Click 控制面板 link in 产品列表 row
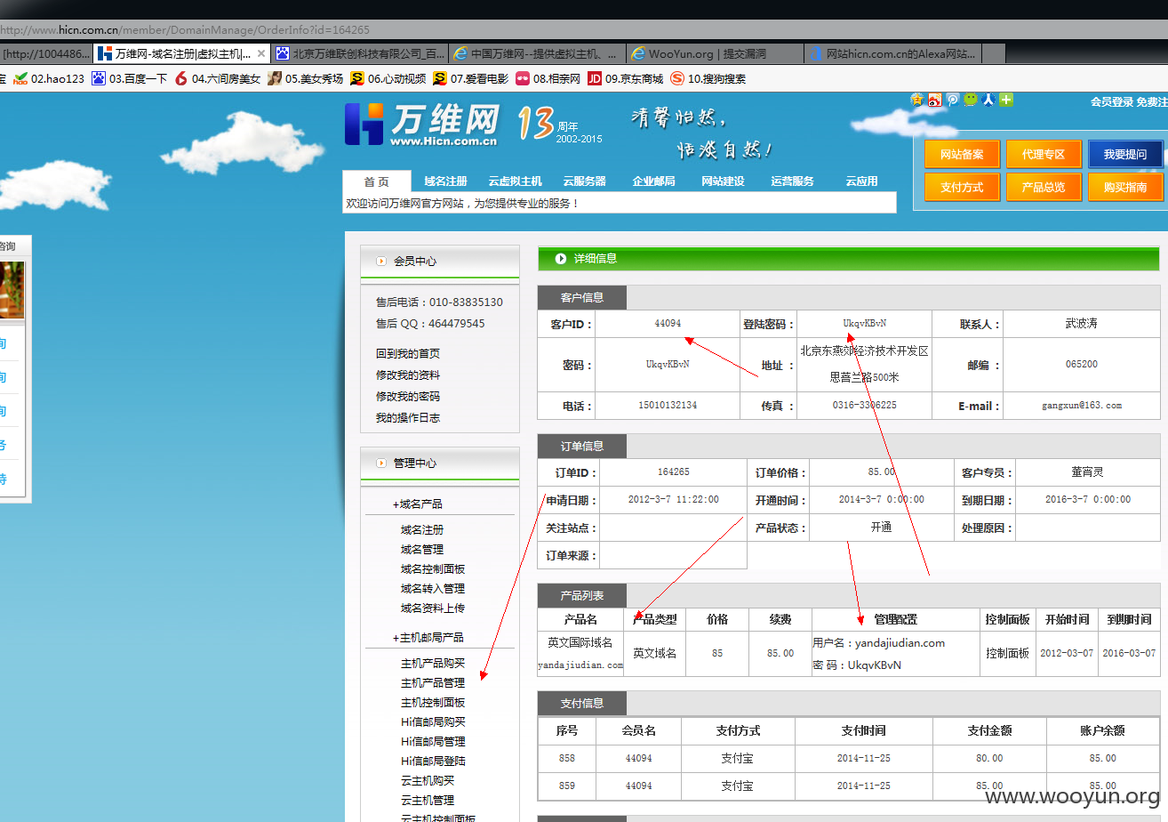This screenshot has height=822, width=1168. (x=1007, y=653)
